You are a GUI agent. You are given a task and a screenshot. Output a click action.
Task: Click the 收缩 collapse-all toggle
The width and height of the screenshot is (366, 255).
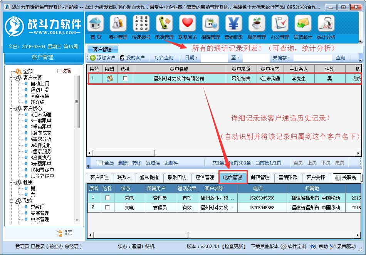pos(64,71)
